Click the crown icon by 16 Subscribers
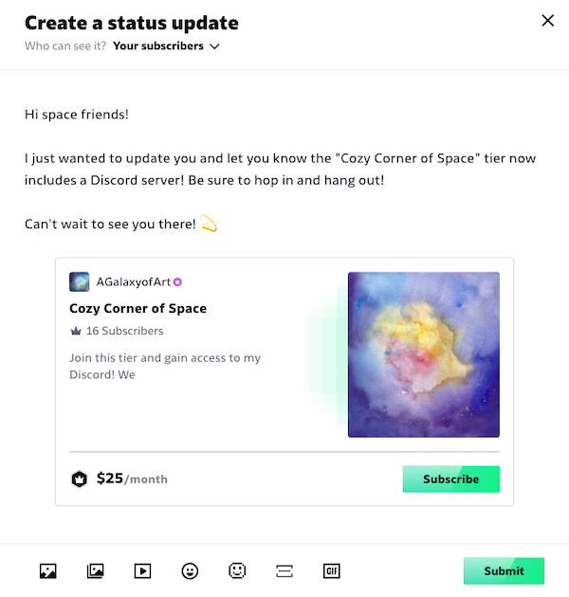 pos(76,331)
